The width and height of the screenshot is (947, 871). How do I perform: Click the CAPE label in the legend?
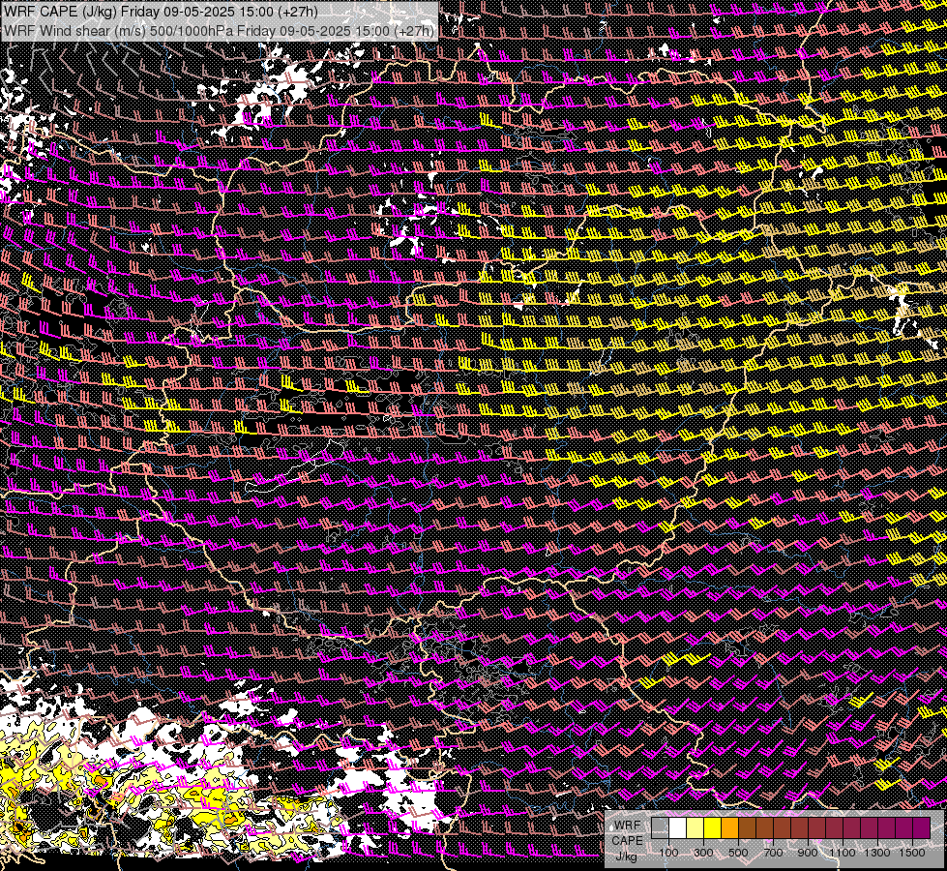point(628,841)
